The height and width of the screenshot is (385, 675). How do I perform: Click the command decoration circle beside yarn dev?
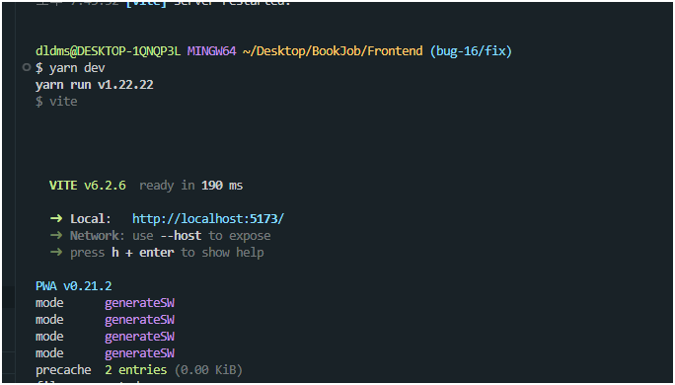pyautogui.click(x=27, y=67)
